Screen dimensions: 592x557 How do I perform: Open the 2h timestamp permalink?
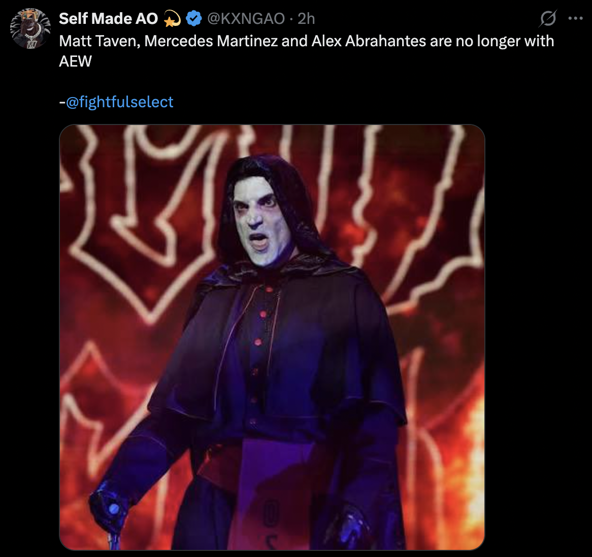306,18
